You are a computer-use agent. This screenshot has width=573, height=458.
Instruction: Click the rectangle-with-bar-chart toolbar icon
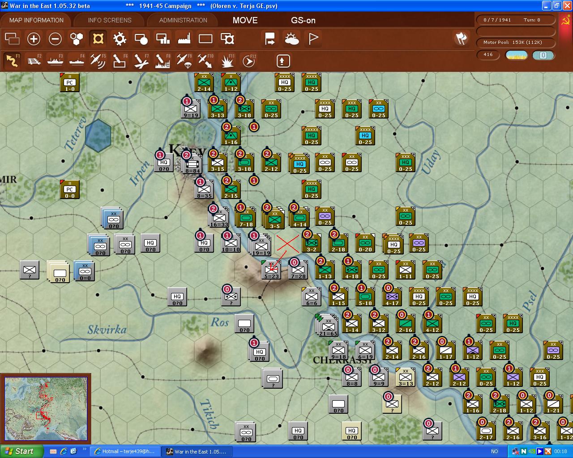(162, 39)
